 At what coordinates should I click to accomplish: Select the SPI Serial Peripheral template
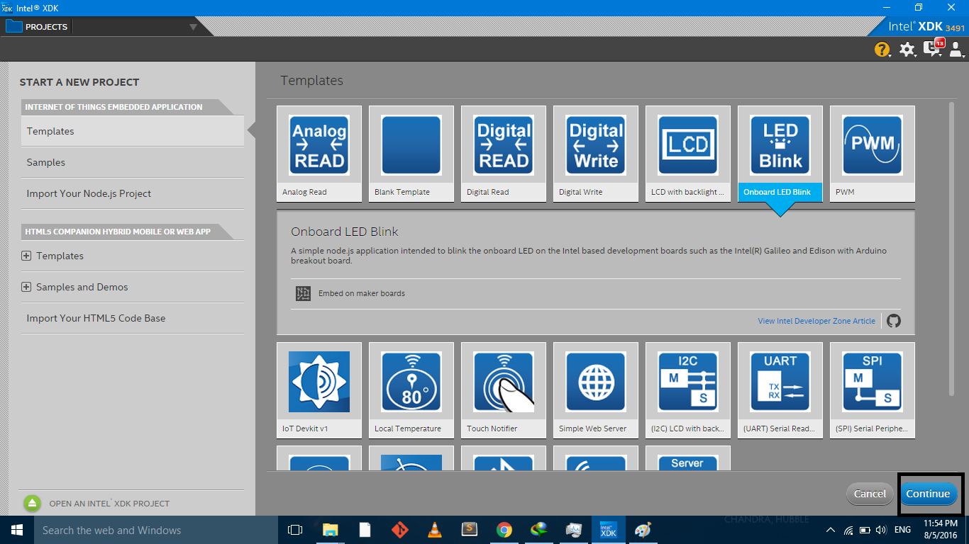(873, 390)
